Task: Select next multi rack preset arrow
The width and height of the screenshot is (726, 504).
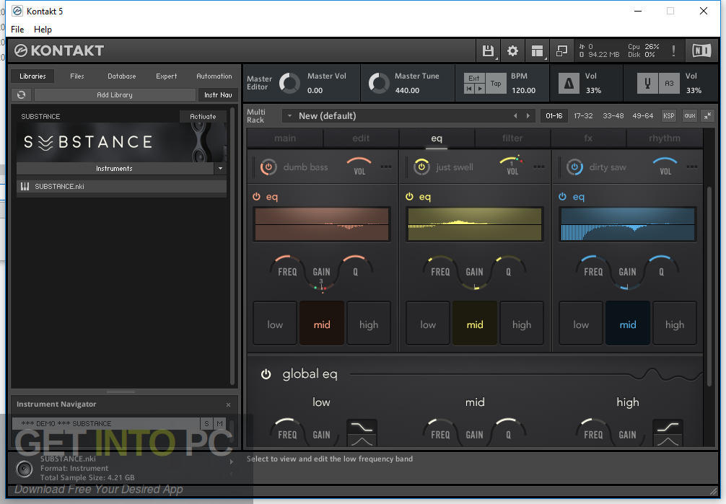Action: click(528, 115)
